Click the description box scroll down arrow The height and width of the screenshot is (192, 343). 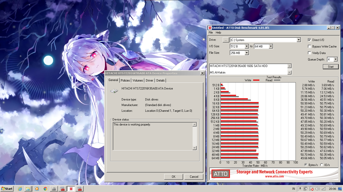[290, 72]
